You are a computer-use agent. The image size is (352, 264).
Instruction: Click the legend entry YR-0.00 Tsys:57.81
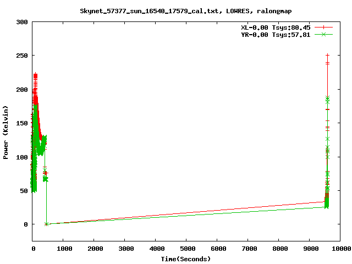[x=276, y=35]
